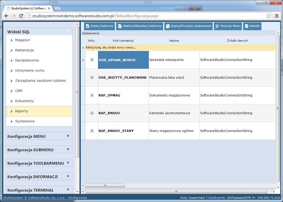
Task: Click Kopiuj/Przypisz zestawienie button
Action: [188, 26]
